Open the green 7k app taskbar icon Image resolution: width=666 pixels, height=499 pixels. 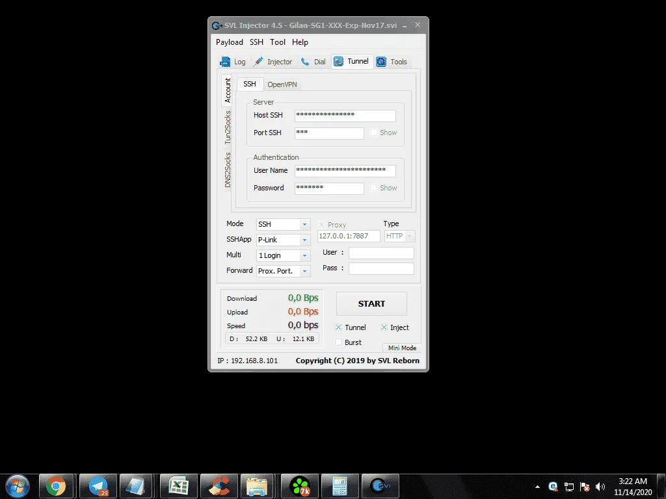[x=300, y=486]
